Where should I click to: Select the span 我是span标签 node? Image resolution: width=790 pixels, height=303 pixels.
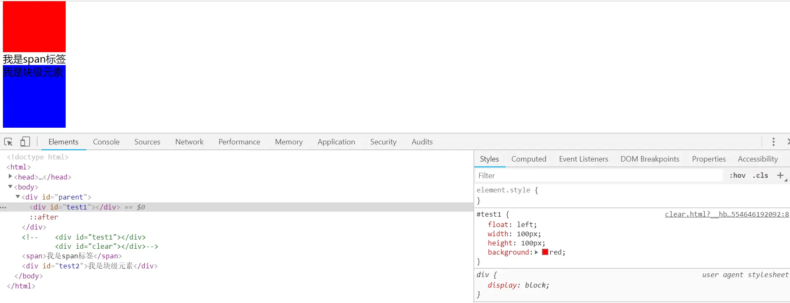click(72, 256)
